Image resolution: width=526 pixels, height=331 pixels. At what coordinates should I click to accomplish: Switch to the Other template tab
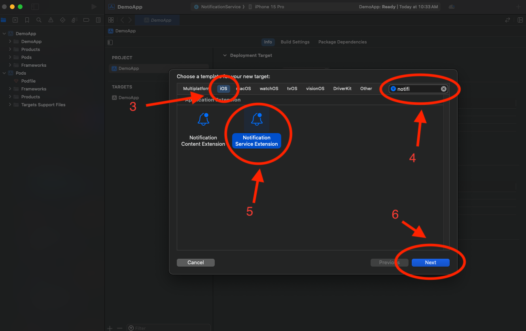click(366, 88)
